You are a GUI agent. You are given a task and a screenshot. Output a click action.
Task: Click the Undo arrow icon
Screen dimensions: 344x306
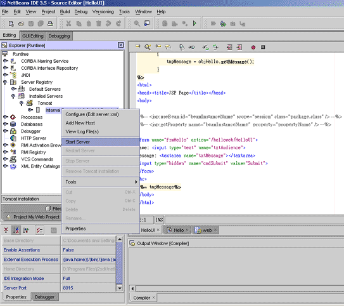pos(108,23)
